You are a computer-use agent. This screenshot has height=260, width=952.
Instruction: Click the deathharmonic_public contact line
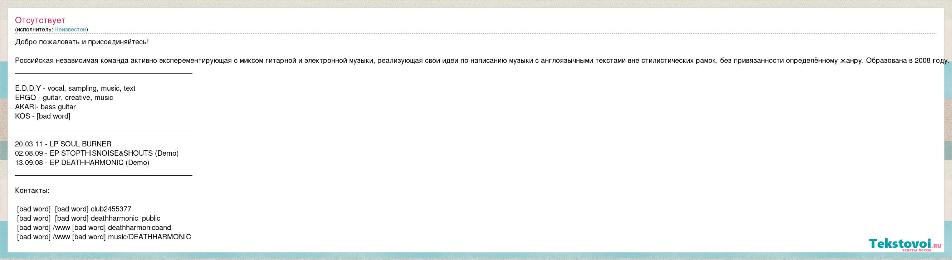89,218
